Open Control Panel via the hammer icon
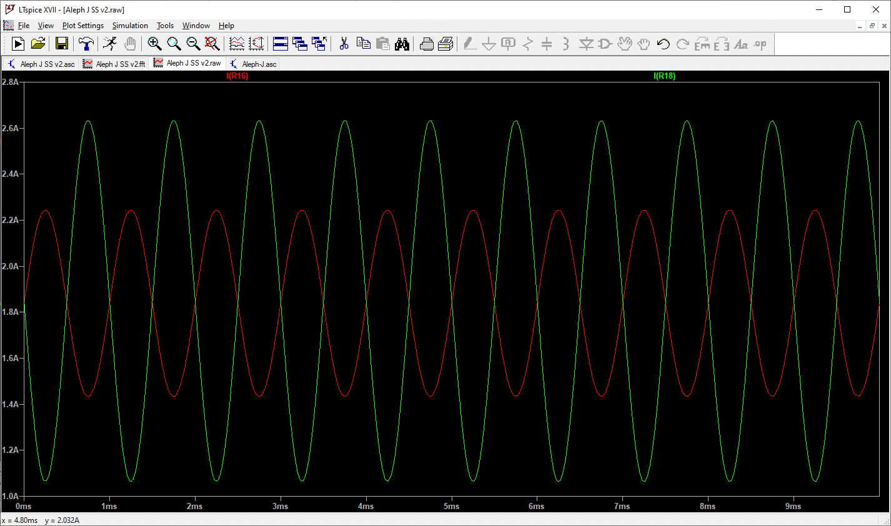This screenshot has width=891, height=526. click(x=86, y=44)
